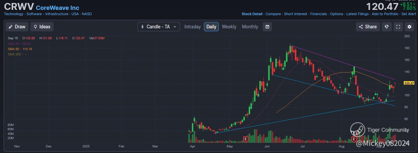View Latest Filings
Viewport: 418px width, 153px height.
[357, 14]
